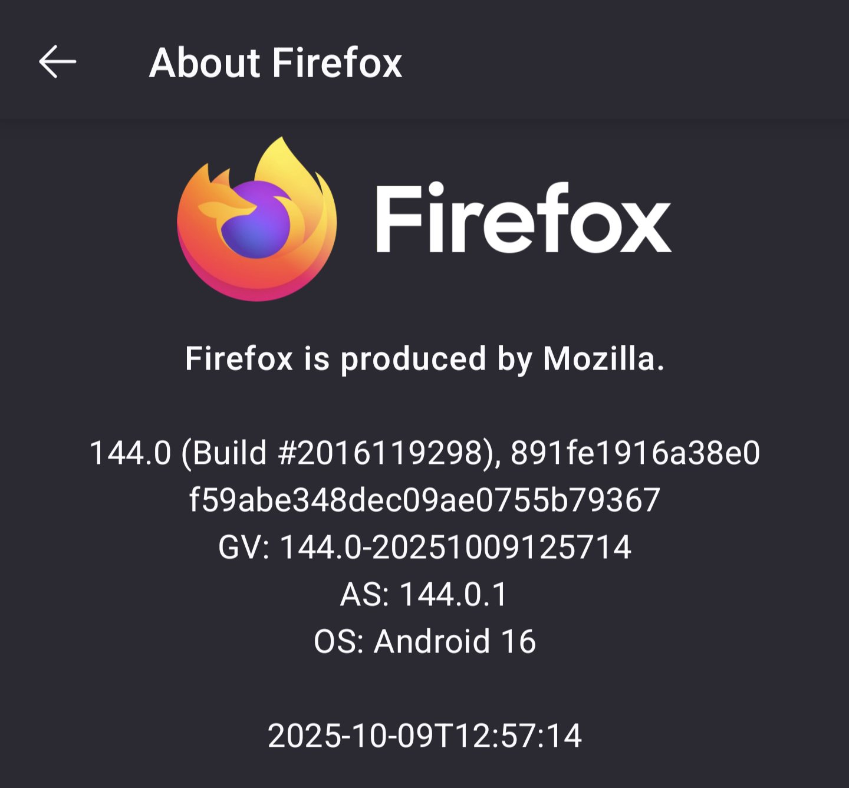Click the closing parenthesis after the build number
Viewport: 849px width, 788px height.
489,453
